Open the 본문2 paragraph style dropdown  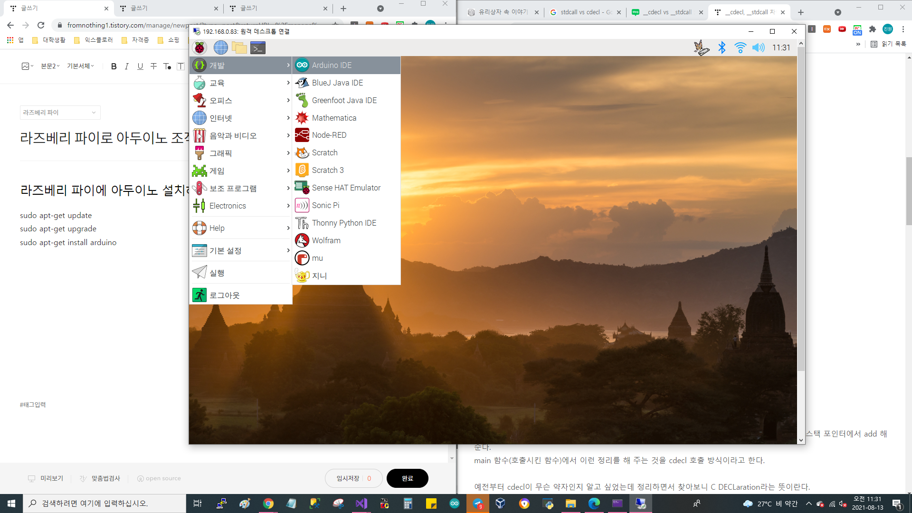point(50,66)
